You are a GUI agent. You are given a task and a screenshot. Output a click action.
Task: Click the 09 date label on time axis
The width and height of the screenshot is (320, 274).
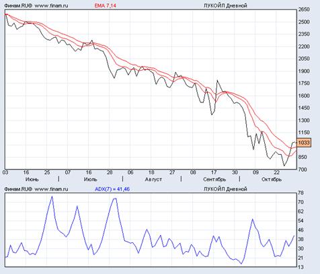(255, 172)
